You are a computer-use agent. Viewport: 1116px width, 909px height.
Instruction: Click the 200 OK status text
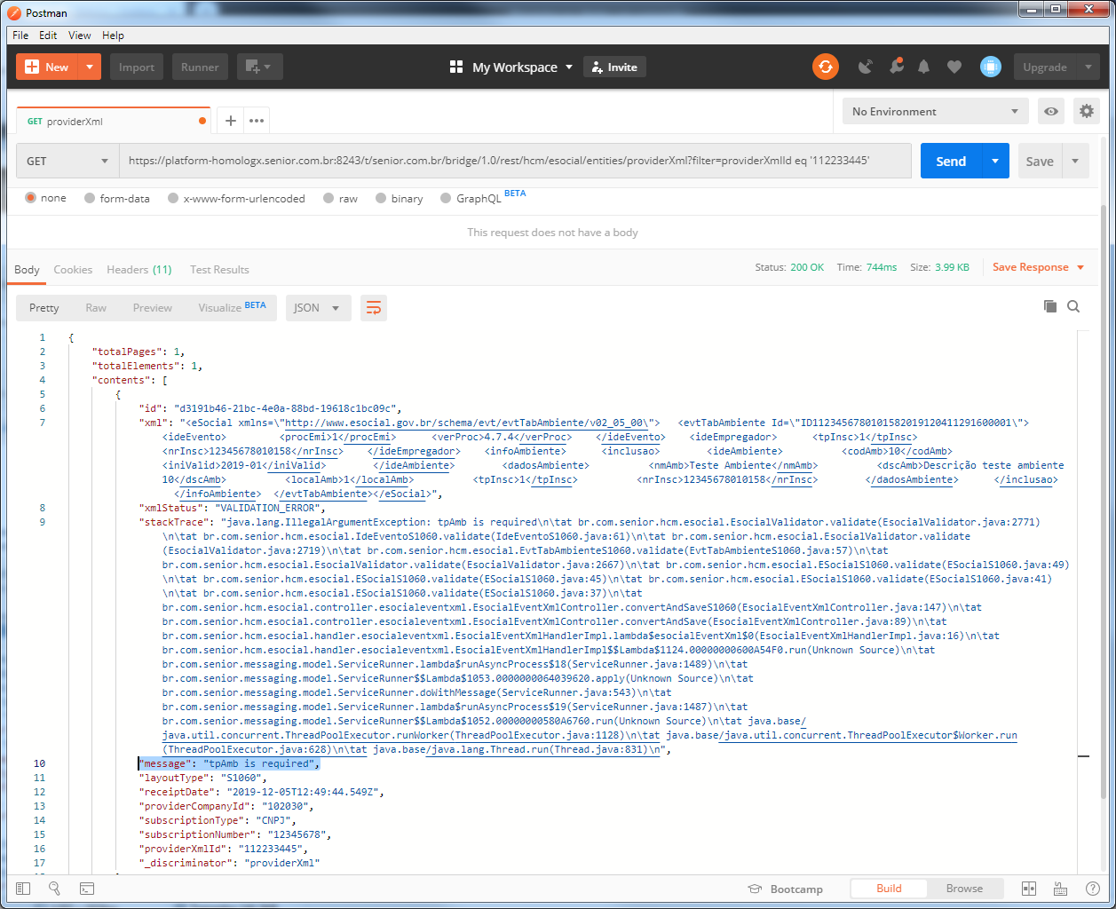pos(807,267)
